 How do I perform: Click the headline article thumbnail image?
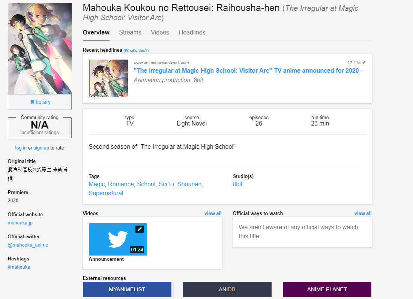(109, 78)
